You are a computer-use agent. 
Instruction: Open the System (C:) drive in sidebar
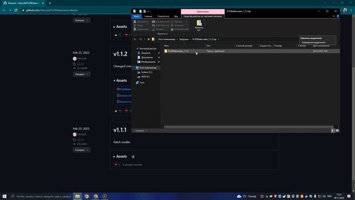tap(146, 72)
